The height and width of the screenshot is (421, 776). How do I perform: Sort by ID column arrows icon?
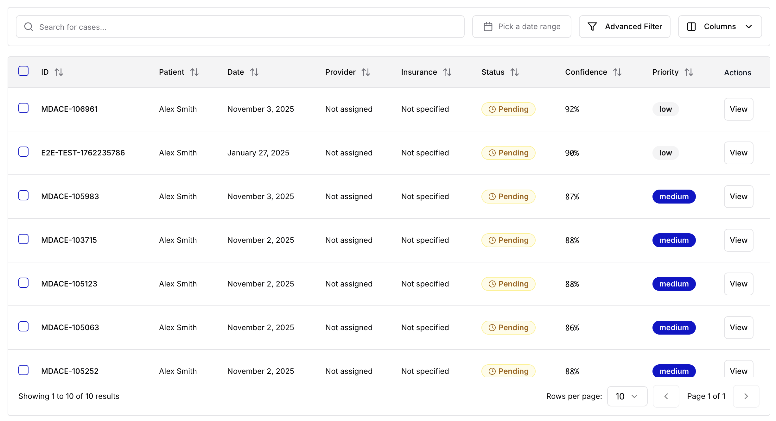(59, 72)
